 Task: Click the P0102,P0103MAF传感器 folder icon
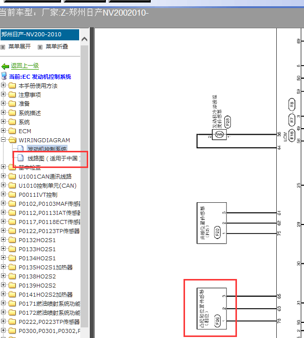pos(12,203)
